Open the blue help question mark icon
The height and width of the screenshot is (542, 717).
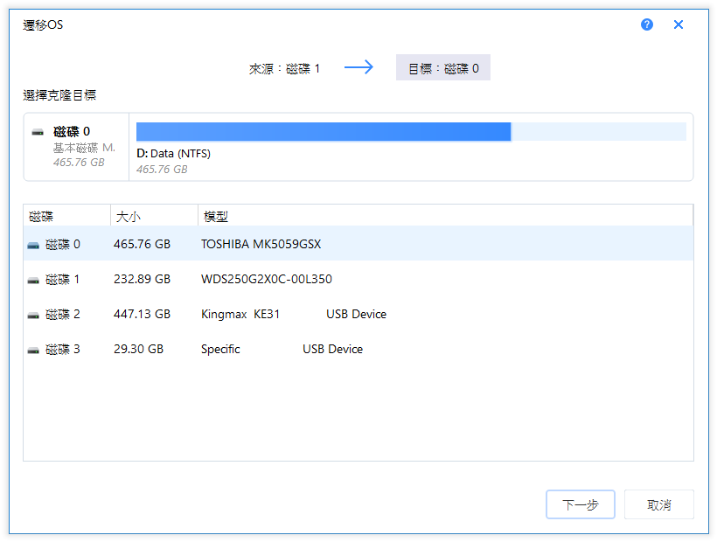point(646,24)
